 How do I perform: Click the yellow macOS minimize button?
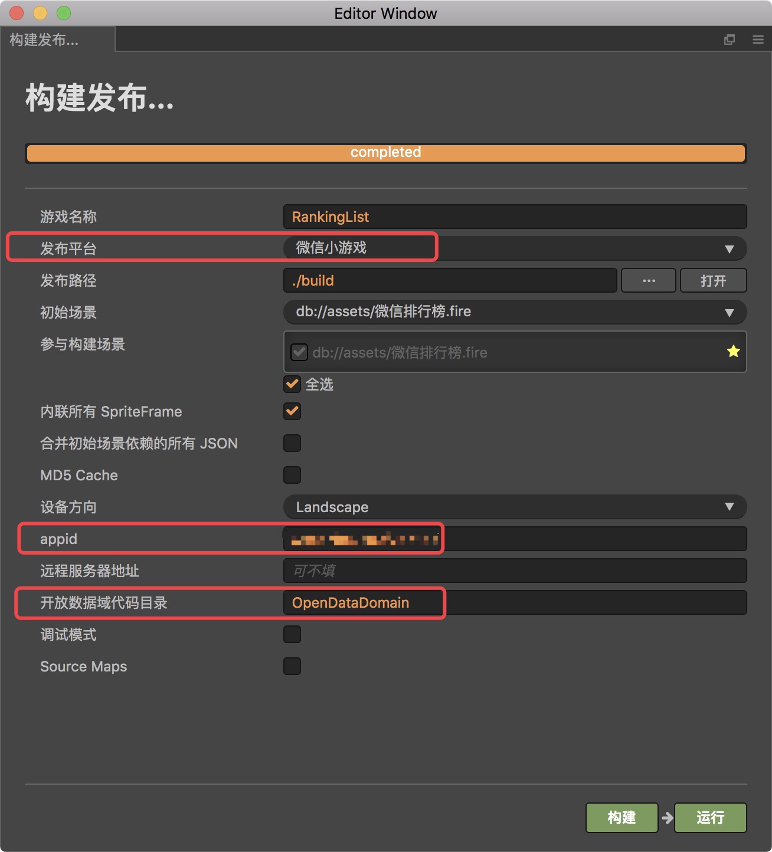click(40, 13)
